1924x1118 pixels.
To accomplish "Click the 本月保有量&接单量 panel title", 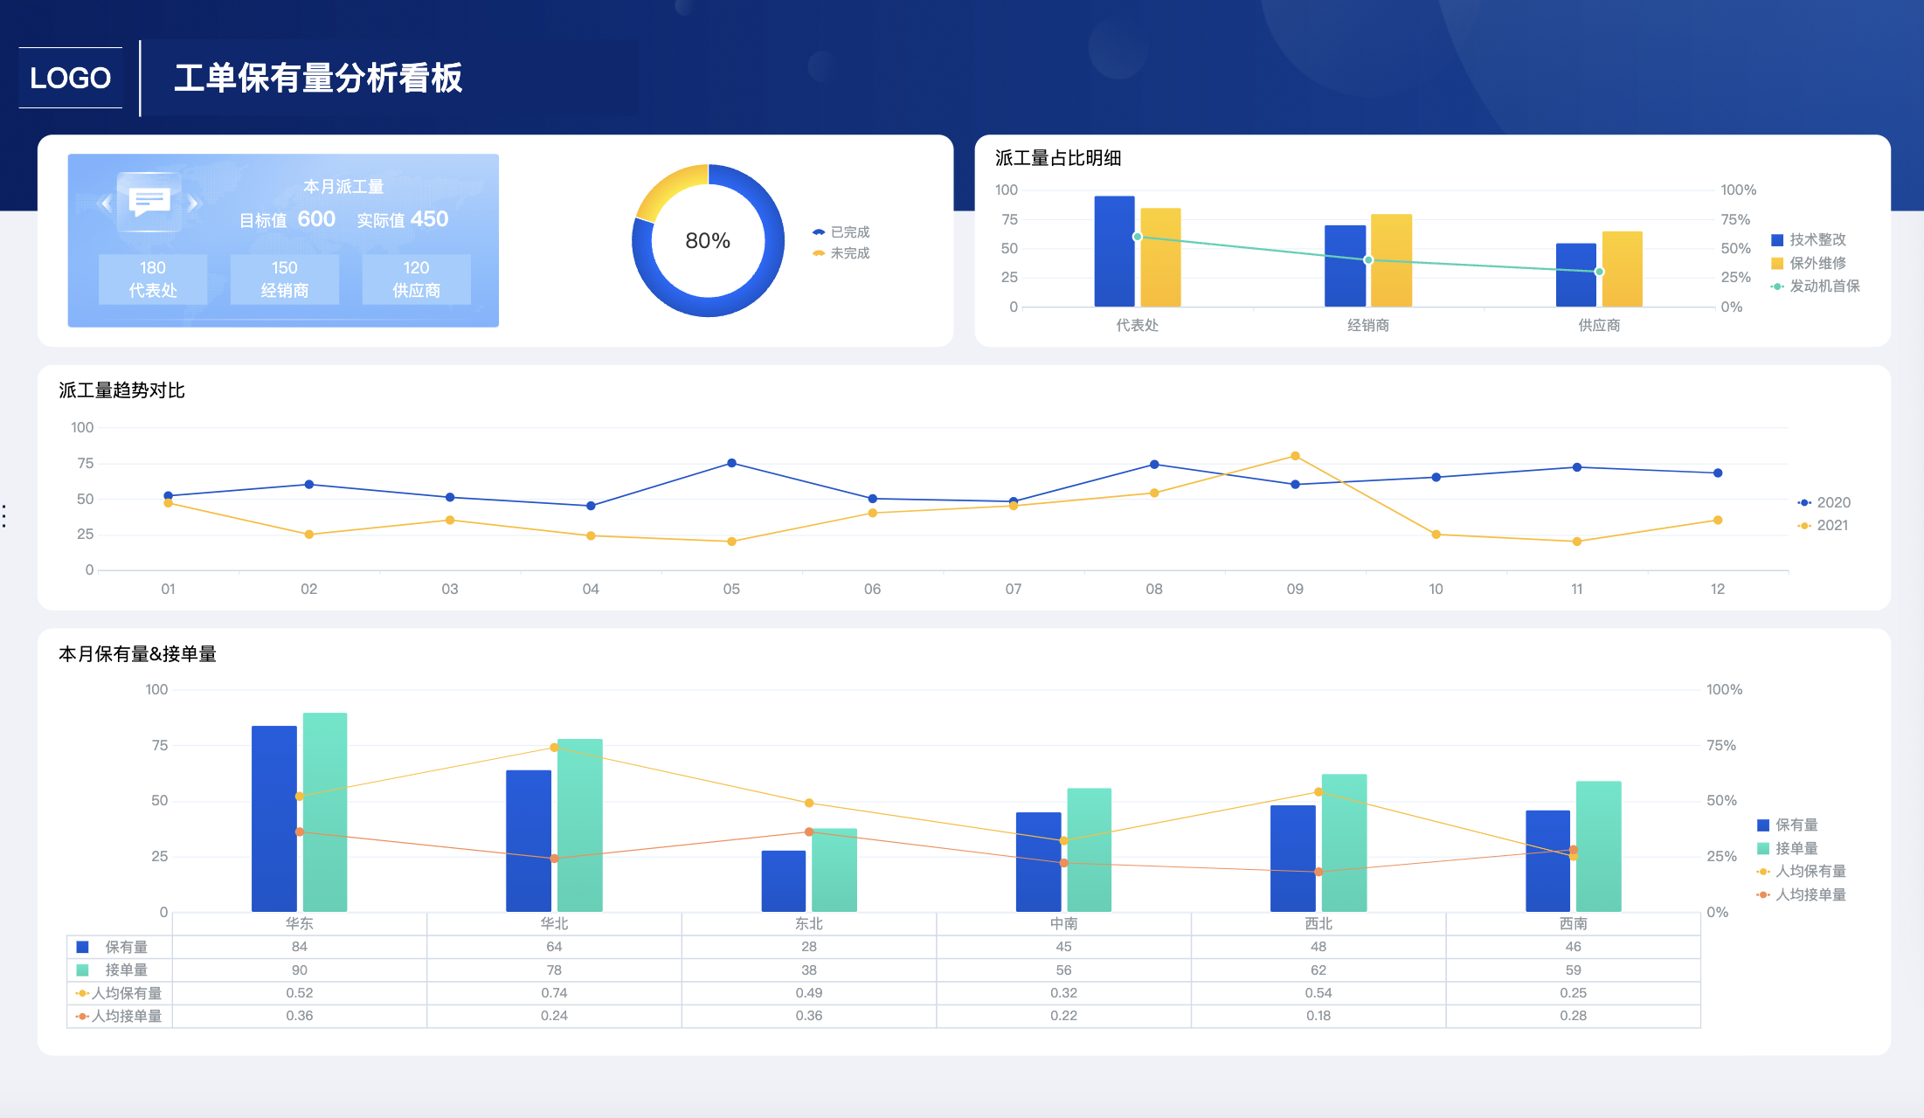I will point(137,654).
